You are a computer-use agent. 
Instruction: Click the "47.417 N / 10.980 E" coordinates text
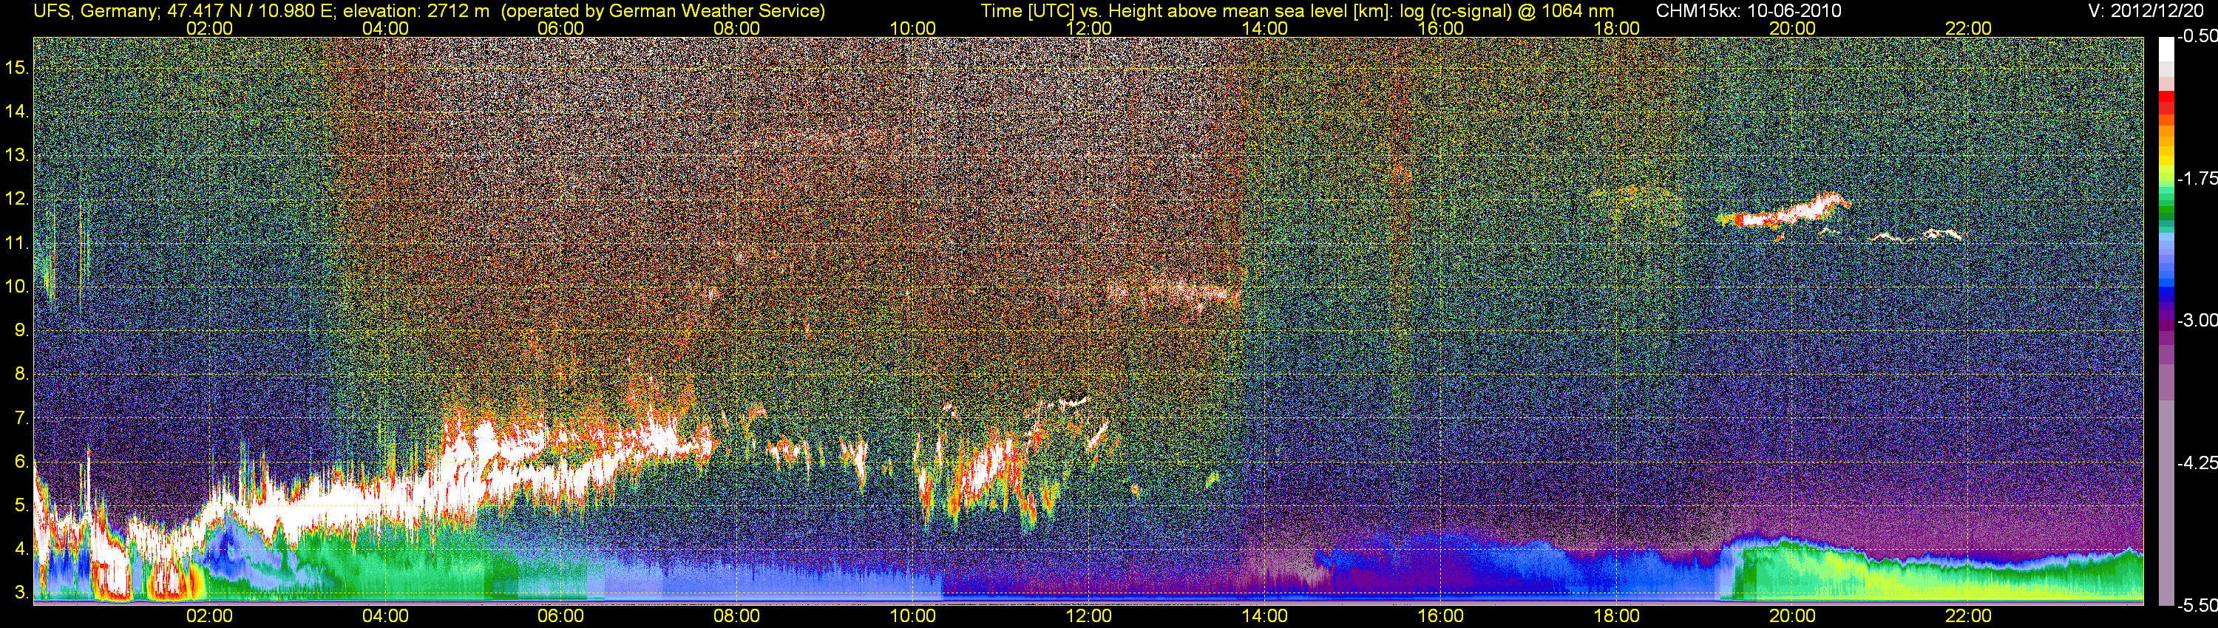[249, 11]
